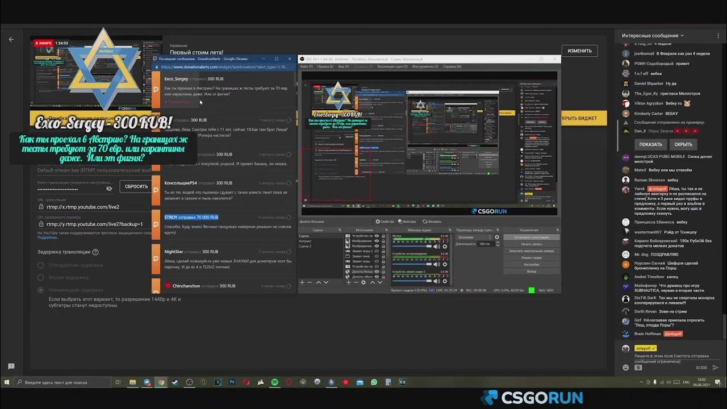Viewport: 727px width, 409px height.
Task: Add a new scene with plus in OBS Scenes
Action: tap(302, 282)
